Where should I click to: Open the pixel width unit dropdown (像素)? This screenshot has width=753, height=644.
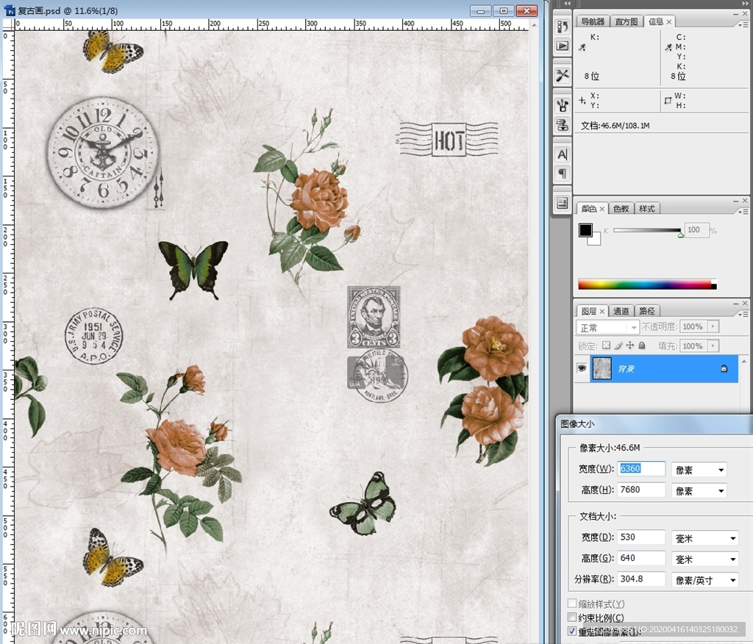click(699, 470)
